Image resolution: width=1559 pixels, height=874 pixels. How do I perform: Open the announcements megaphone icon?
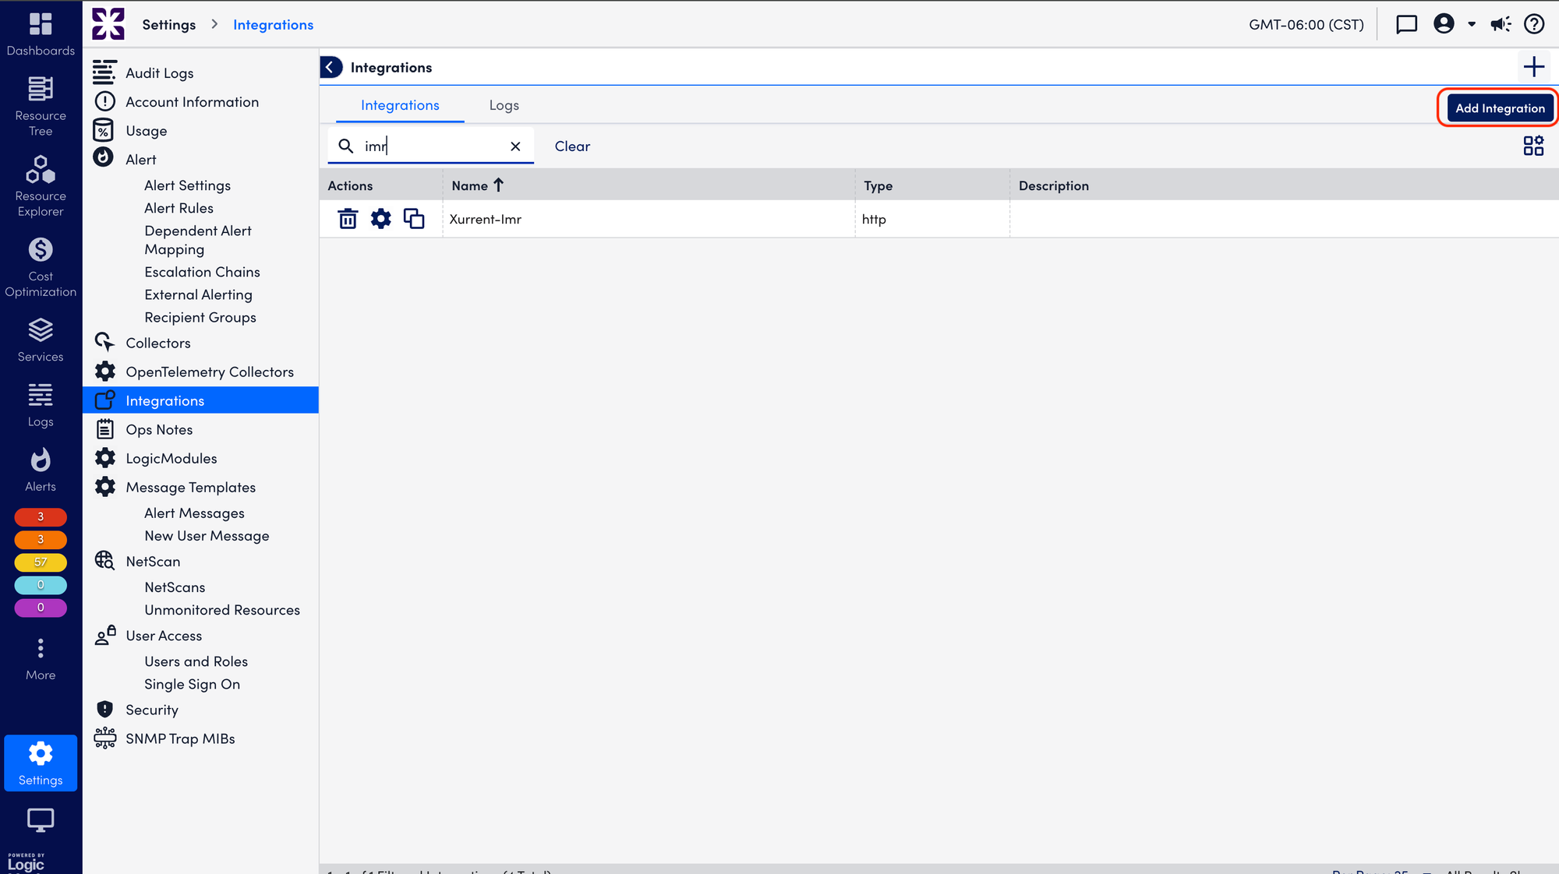(x=1501, y=24)
